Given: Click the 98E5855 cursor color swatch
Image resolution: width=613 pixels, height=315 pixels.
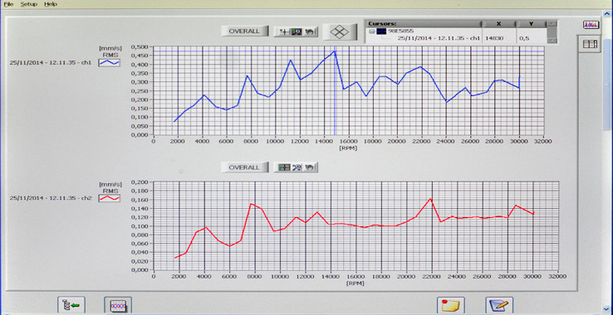Looking at the screenshot, I should pyautogui.click(x=380, y=31).
